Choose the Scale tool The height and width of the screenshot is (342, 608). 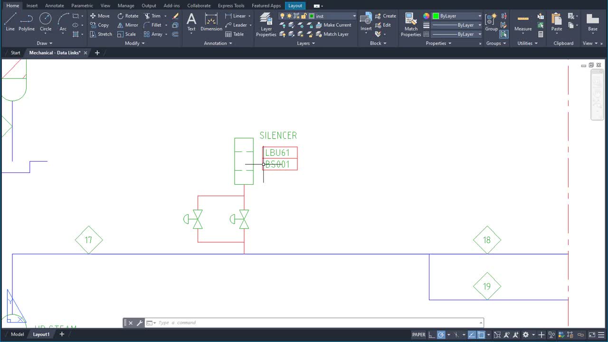[x=126, y=34]
